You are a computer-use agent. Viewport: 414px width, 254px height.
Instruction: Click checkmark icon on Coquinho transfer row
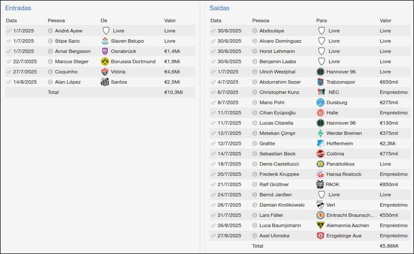point(9,72)
